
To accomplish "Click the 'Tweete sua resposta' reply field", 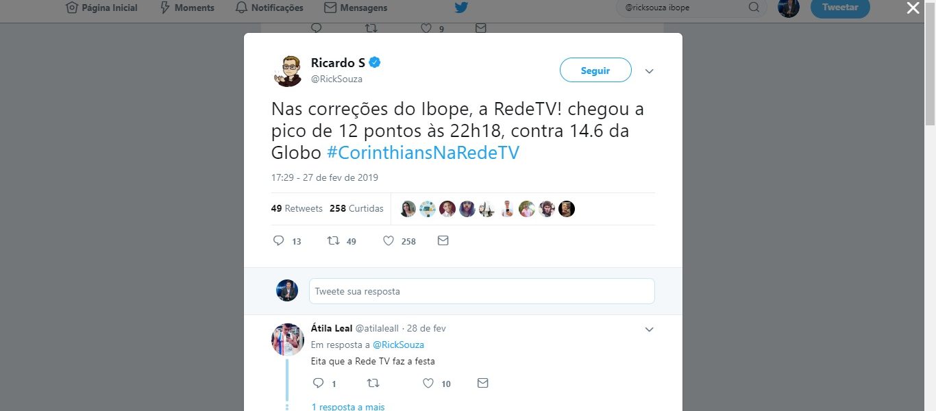I will (482, 291).
